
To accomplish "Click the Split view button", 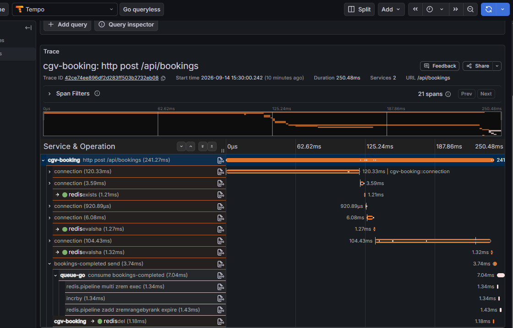I will [x=359, y=10].
